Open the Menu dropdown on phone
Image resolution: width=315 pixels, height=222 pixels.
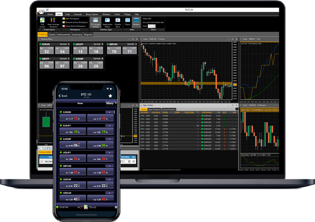point(112,103)
